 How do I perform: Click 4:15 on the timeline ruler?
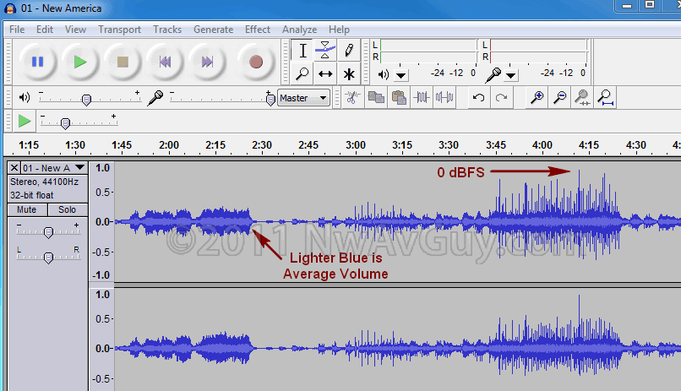[589, 145]
